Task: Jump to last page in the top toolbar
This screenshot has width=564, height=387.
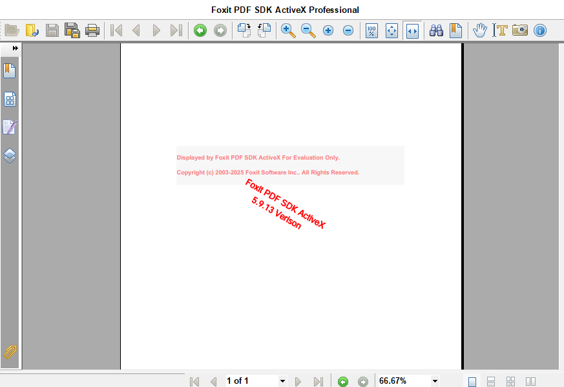Action: click(176, 30)
